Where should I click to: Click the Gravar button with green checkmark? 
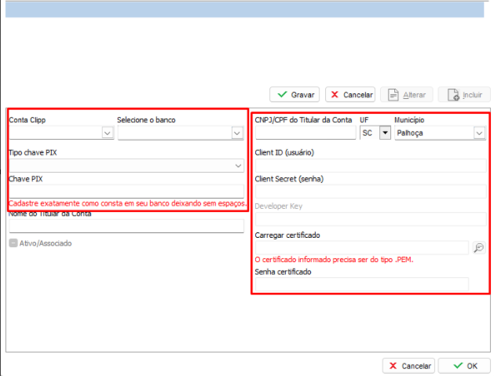[294, 94]
